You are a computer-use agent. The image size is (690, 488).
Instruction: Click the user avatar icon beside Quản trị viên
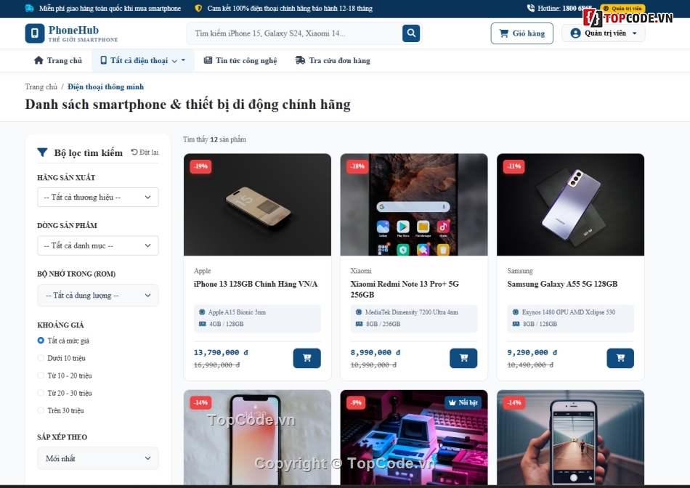[x=575, y=33]
